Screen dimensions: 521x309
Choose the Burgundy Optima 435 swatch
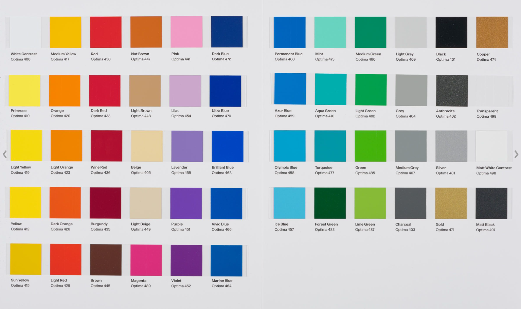tap(105, 203)
